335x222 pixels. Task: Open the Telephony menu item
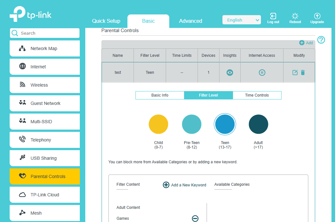click(45, 140)
